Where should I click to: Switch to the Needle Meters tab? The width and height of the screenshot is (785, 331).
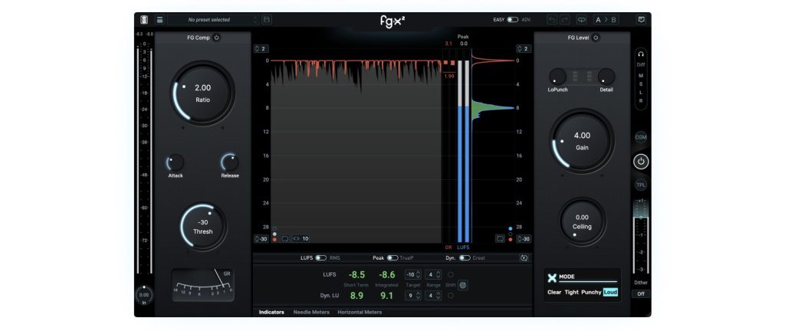click(311, 312)
